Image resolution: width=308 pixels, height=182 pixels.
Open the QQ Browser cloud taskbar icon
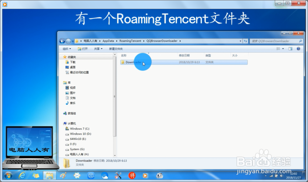[x=105, y=175]
